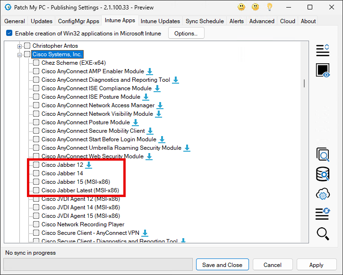Image resolution: width=343 pixels, height=275 pixels.
Task: Open the cloud gear settings icon
Action: click(323, 194)
